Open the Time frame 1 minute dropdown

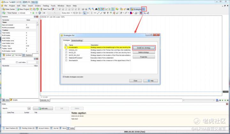(25, 13)
